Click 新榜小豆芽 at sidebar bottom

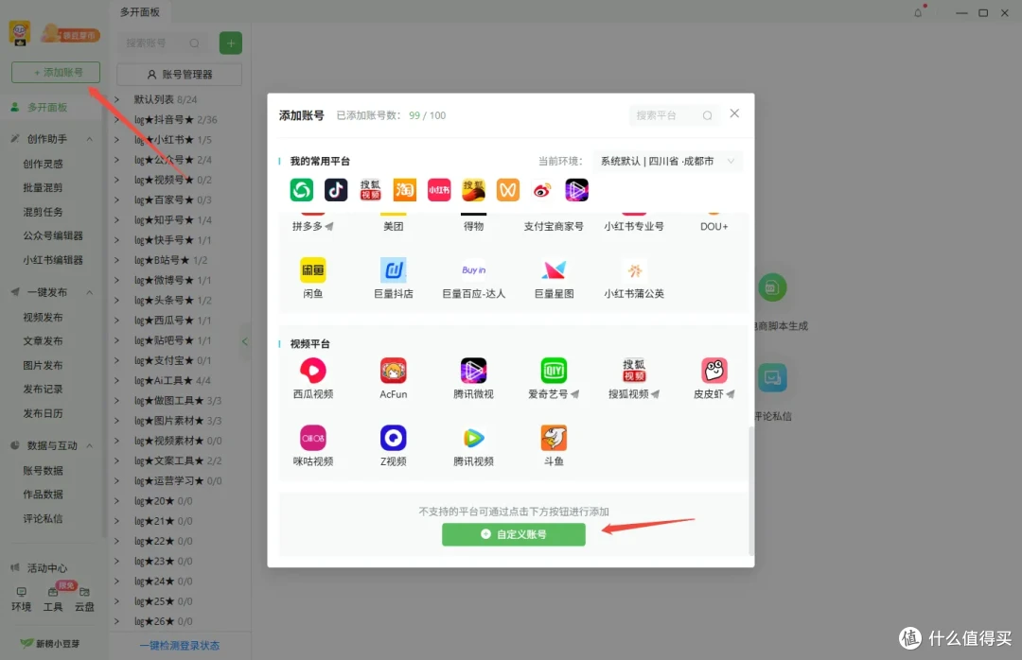coord(50,644)
